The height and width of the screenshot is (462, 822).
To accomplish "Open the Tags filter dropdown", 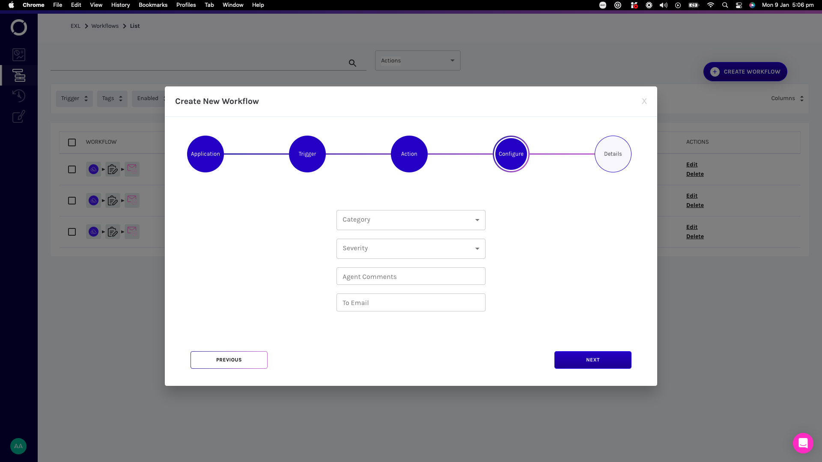I will (112, 98).
